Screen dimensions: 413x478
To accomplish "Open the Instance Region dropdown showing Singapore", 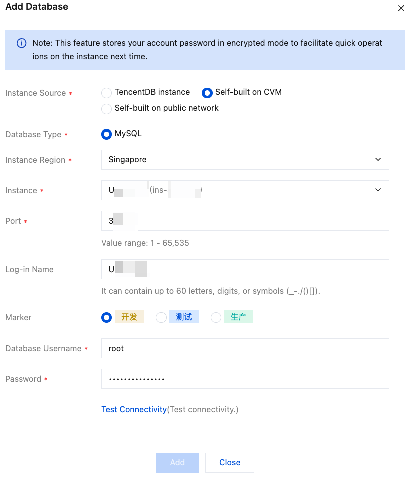I will click(245, 160).
